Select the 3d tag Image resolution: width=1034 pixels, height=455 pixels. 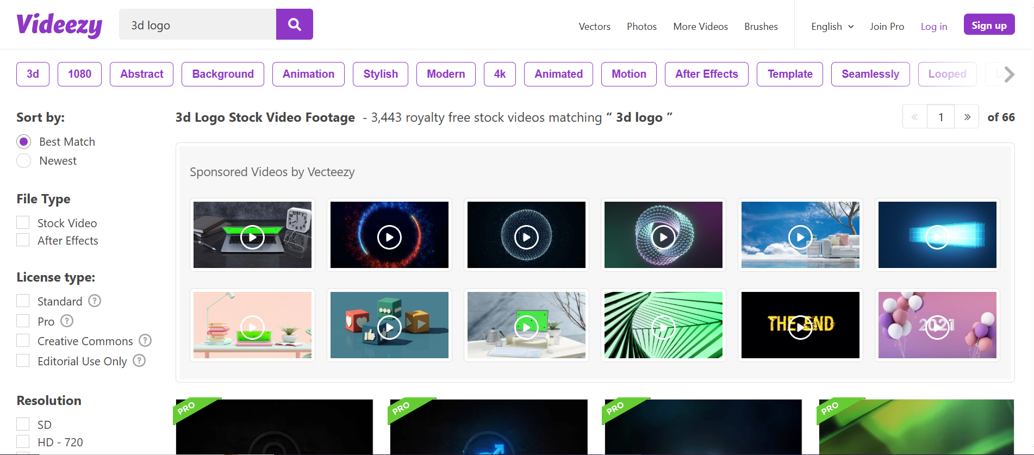[x=33, y=74]
